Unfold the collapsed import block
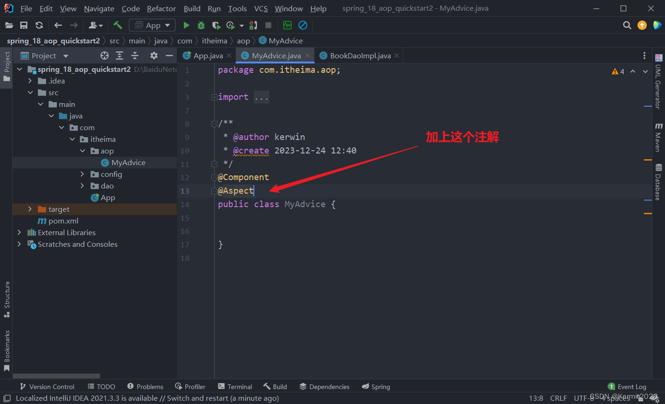Screen dimensions: 665x404 [x=214, y=97]
